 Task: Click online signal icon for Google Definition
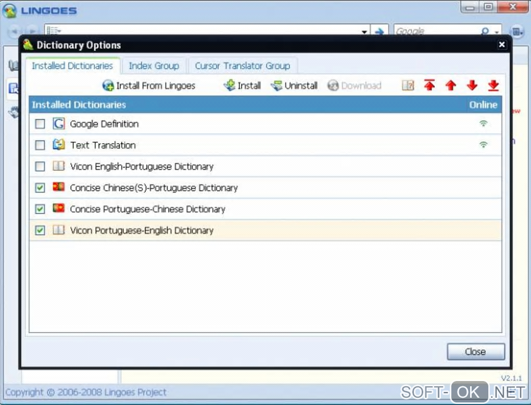483,123
